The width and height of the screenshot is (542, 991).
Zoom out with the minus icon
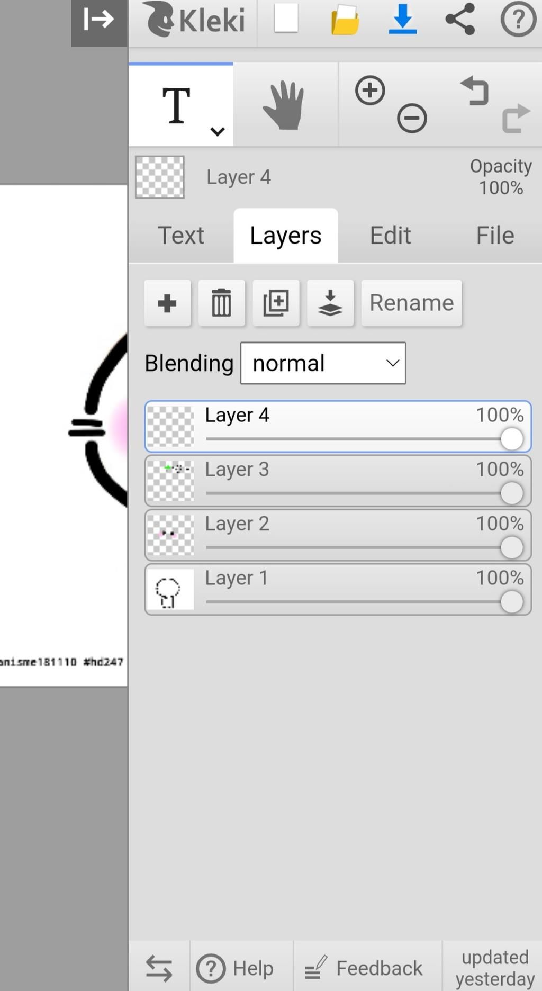412,118
